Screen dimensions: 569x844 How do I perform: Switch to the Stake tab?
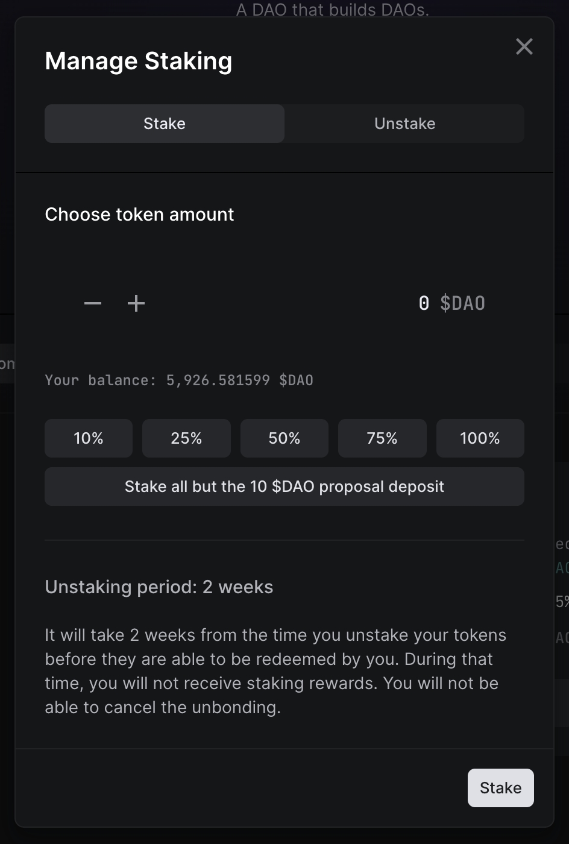coord(165,124)
